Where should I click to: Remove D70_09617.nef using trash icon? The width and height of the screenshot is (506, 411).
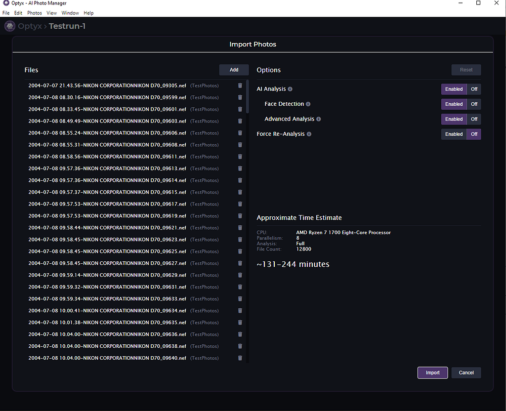240,204
